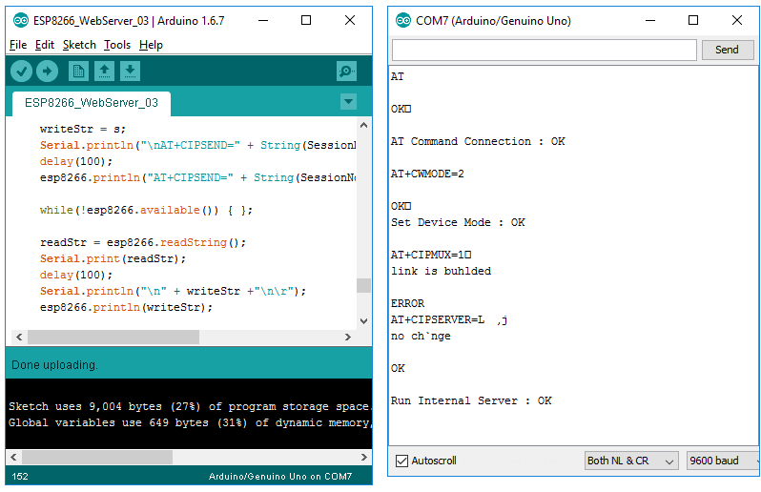This screenshot has height=492, width=761.
Task: Click the Verify sketch checkmark icon
Action: click(21, 72)
